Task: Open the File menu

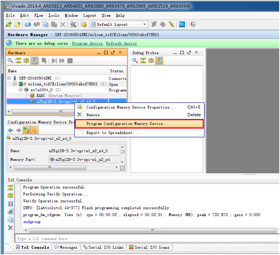Action: point(10,16)
